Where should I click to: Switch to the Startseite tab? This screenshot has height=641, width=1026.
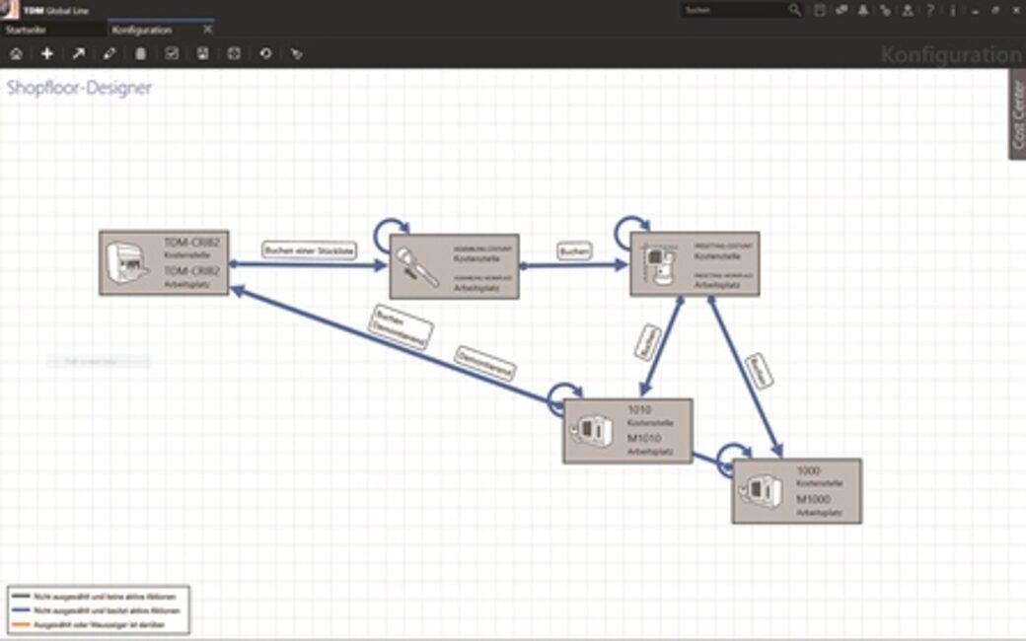(x=26, y=30)
